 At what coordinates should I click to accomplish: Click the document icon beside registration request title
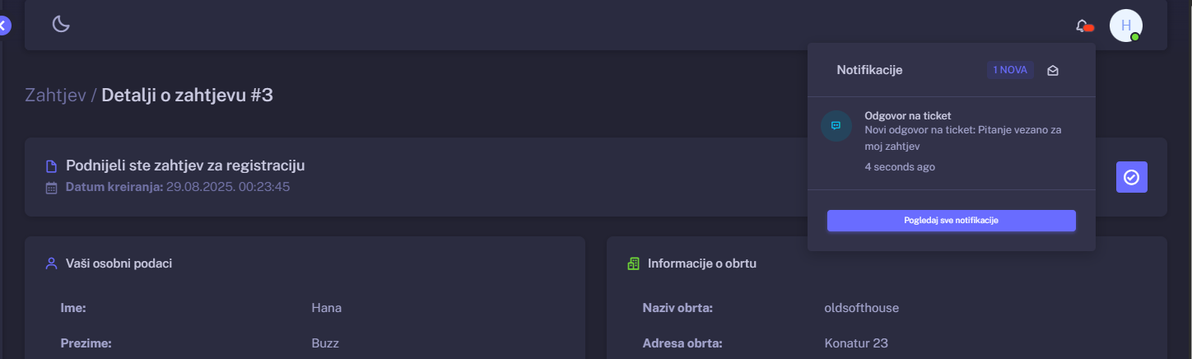(51, 166)
